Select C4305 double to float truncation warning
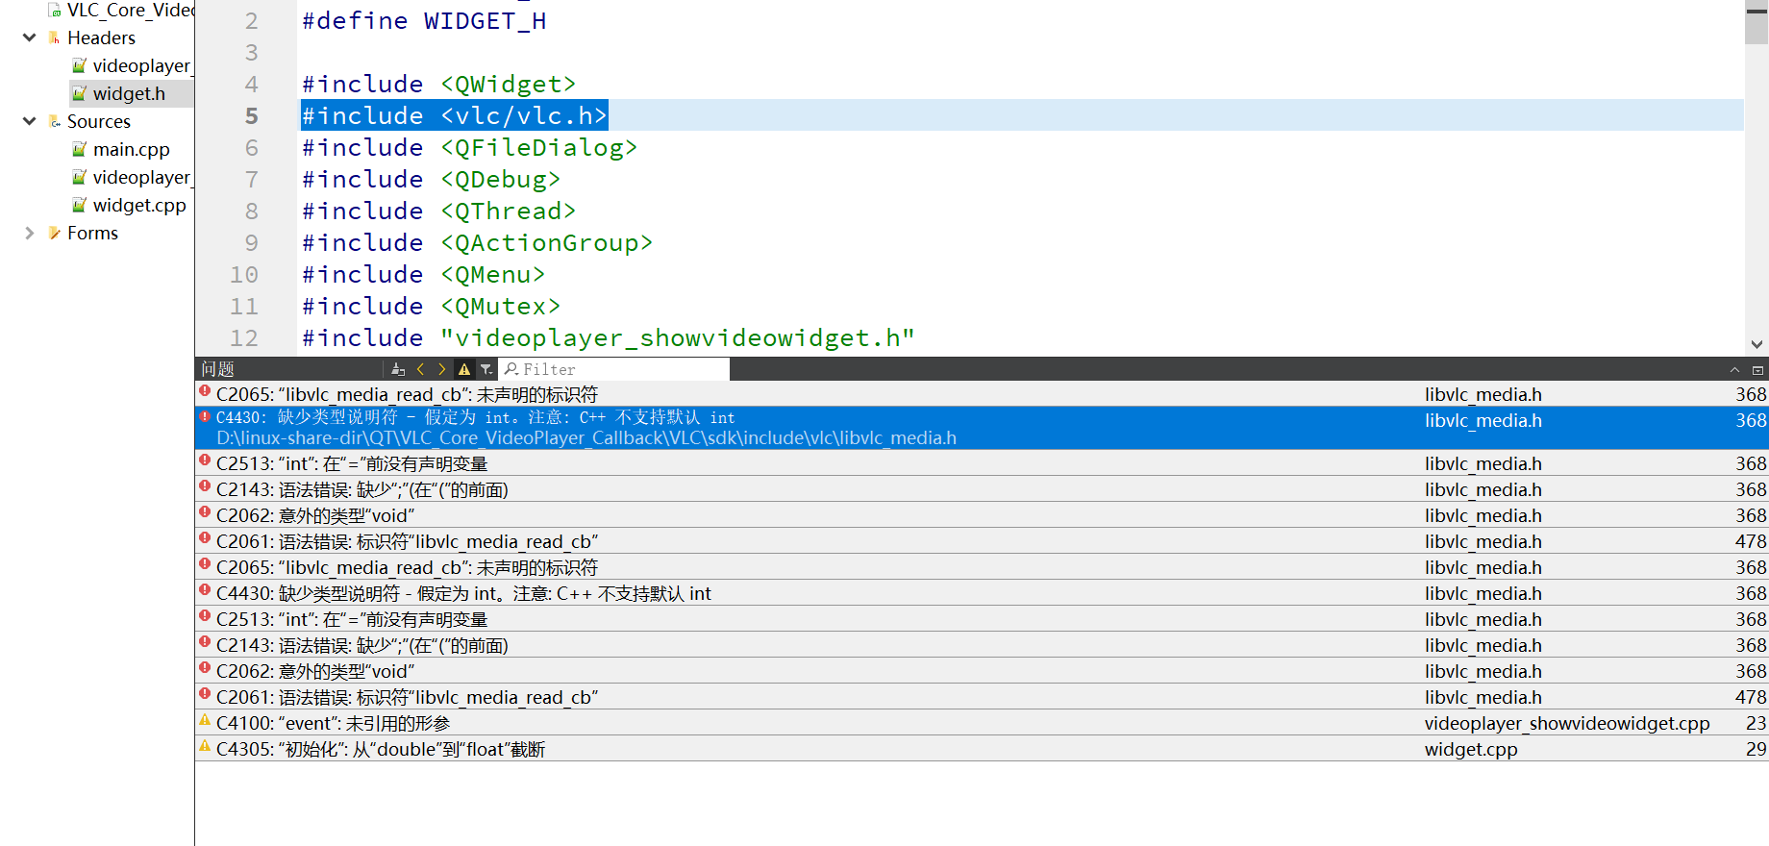This screenshot has width=1769, height=846. (982, 749)
